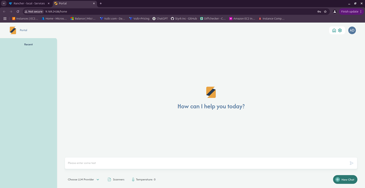Click the address bar URL
The width and height of the screenshot is (365, 188).
point(56,12)
